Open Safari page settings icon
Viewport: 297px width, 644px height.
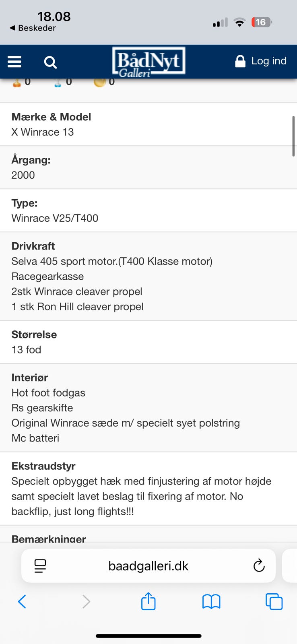point(40,566)
